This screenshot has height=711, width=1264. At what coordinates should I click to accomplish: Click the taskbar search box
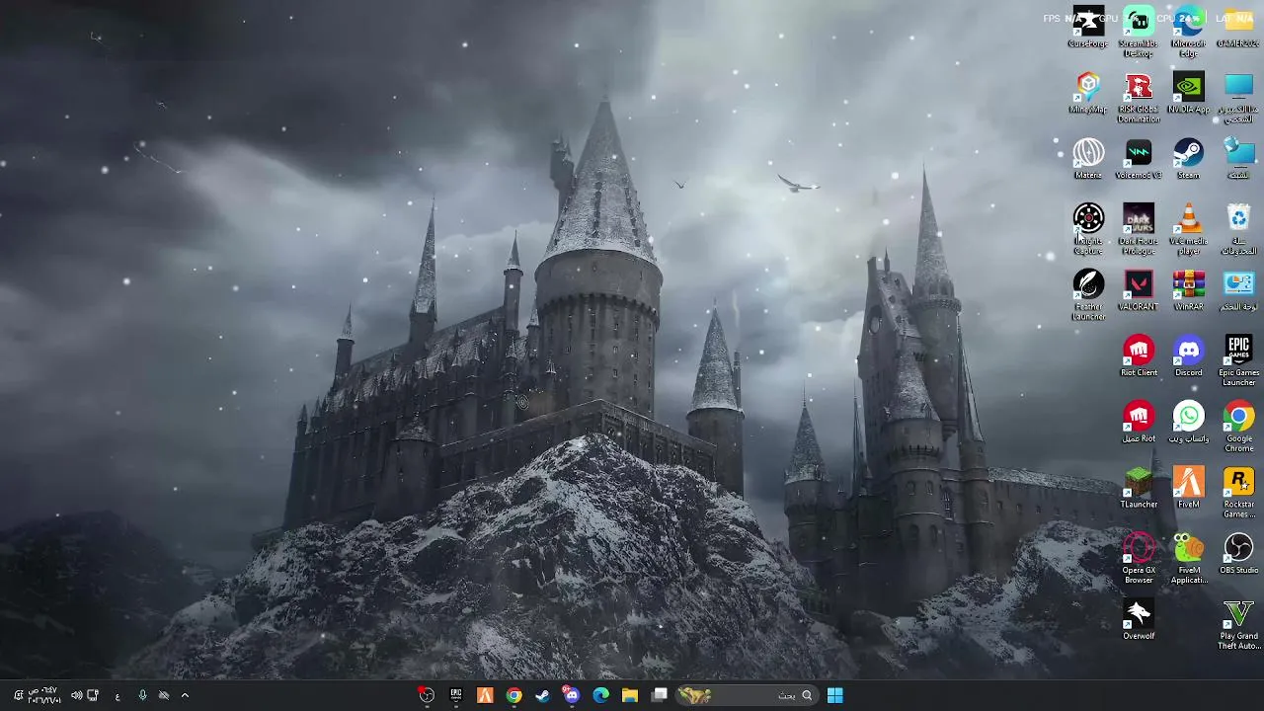click(x=746, y=695)
